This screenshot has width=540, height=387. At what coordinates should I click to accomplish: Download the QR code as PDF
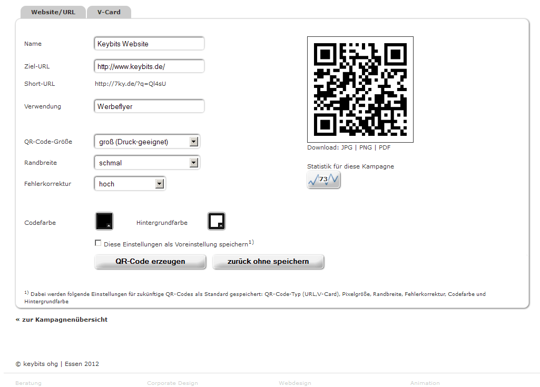pos(385,147)
